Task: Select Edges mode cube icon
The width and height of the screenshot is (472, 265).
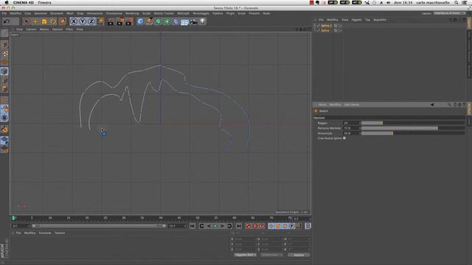Action: [x=4, y=80]
